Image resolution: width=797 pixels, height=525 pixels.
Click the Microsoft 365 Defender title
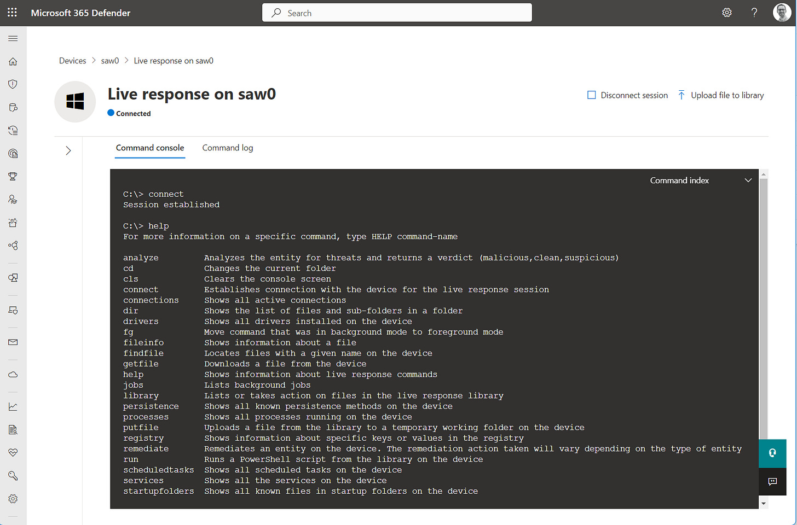pyautogui.click(x=80, y=13)
